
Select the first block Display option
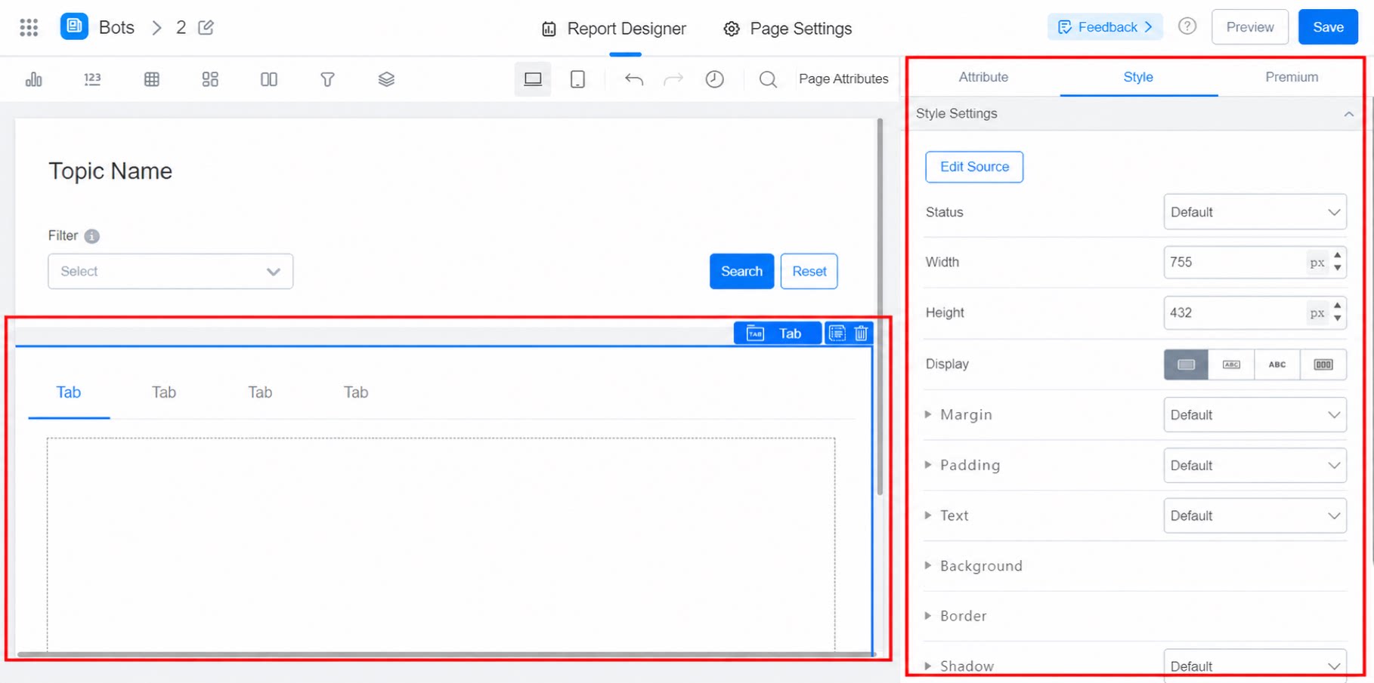[1186, 365]
